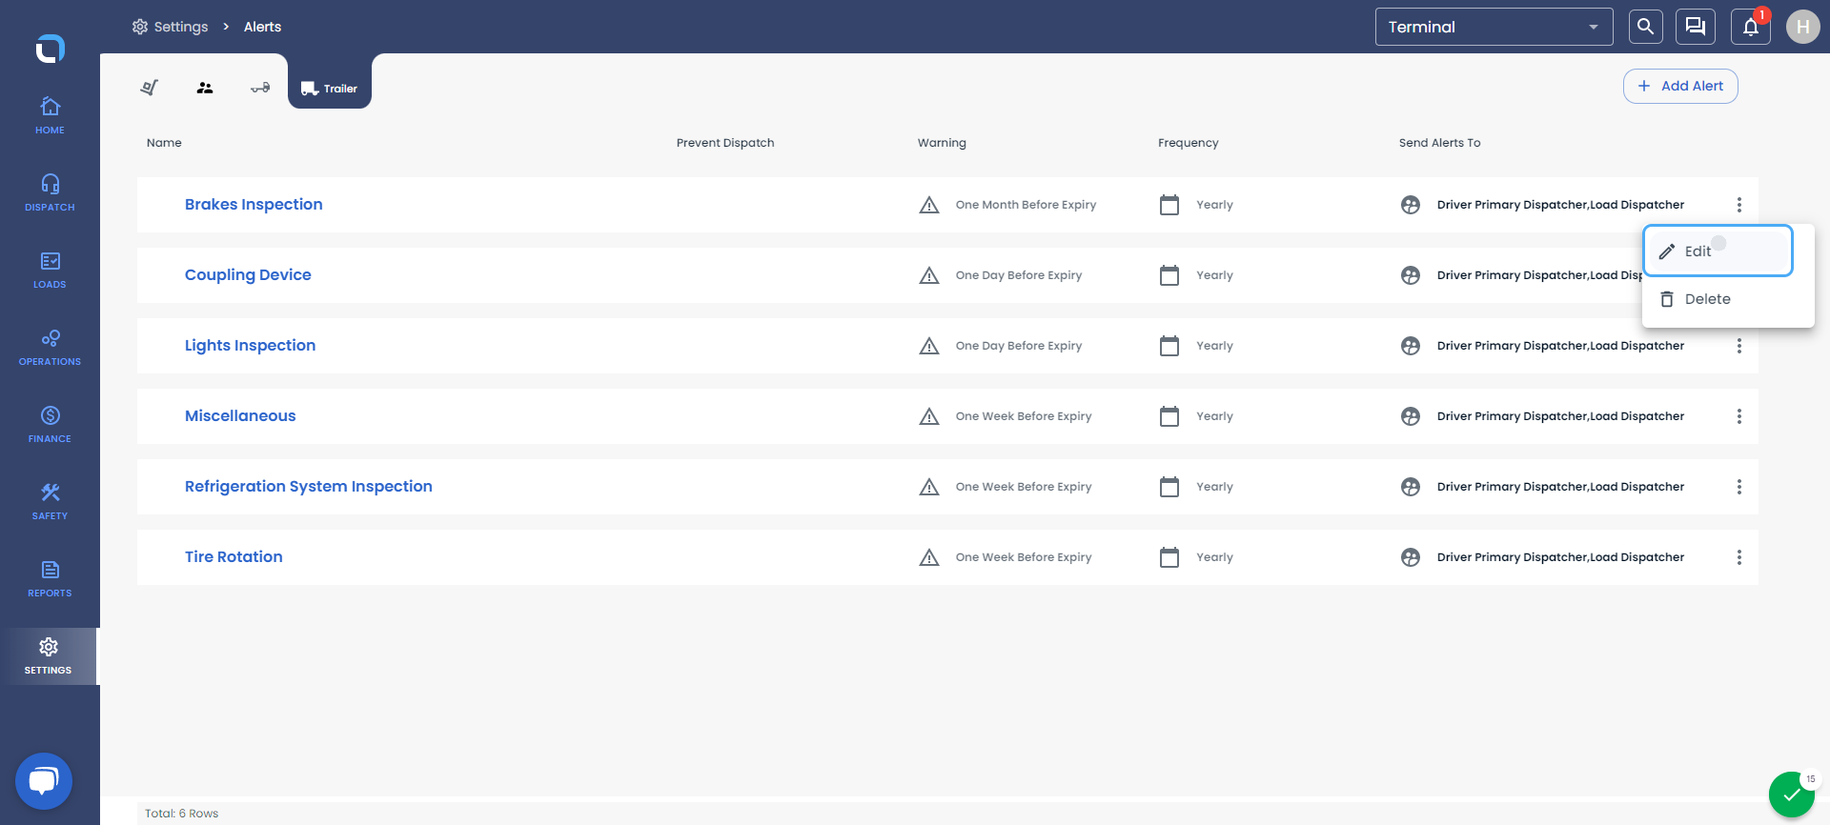Open the Tire Rotation alert
The image size is (1830, 825).
pos(234,556)
